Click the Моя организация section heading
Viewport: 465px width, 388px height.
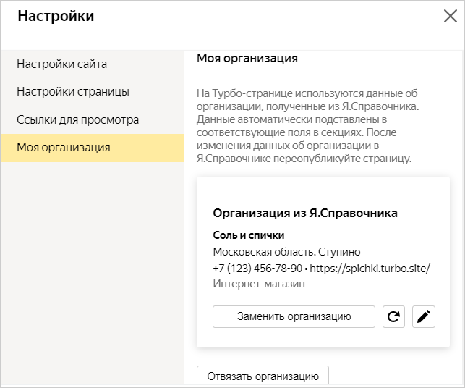point(247,58)
